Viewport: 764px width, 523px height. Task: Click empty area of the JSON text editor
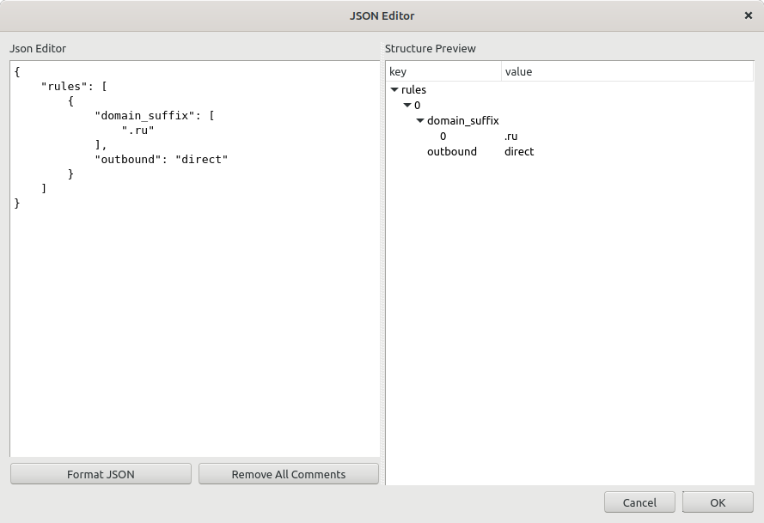pos(194,335)
